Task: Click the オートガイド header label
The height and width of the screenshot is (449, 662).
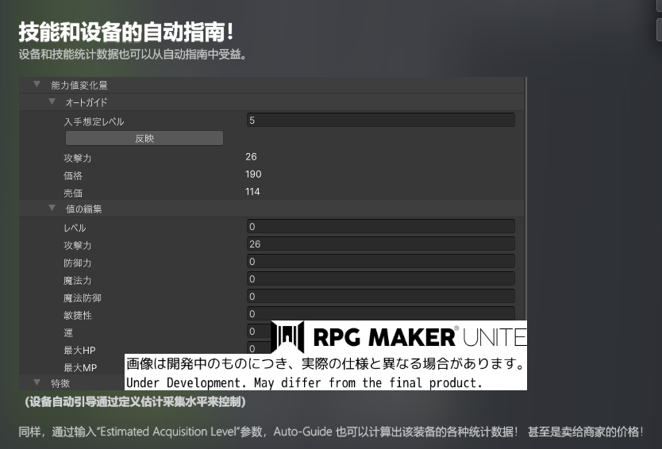Action: 87,102
